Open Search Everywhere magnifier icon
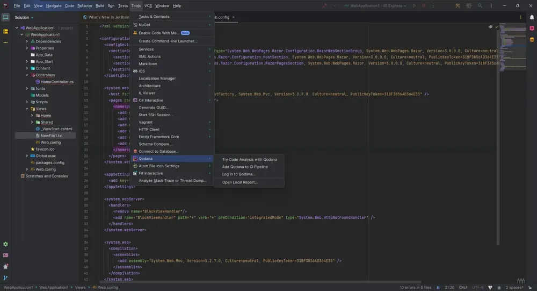Image resolution: width=537 pixels, height=291 pixels. [x=480, y=5]
